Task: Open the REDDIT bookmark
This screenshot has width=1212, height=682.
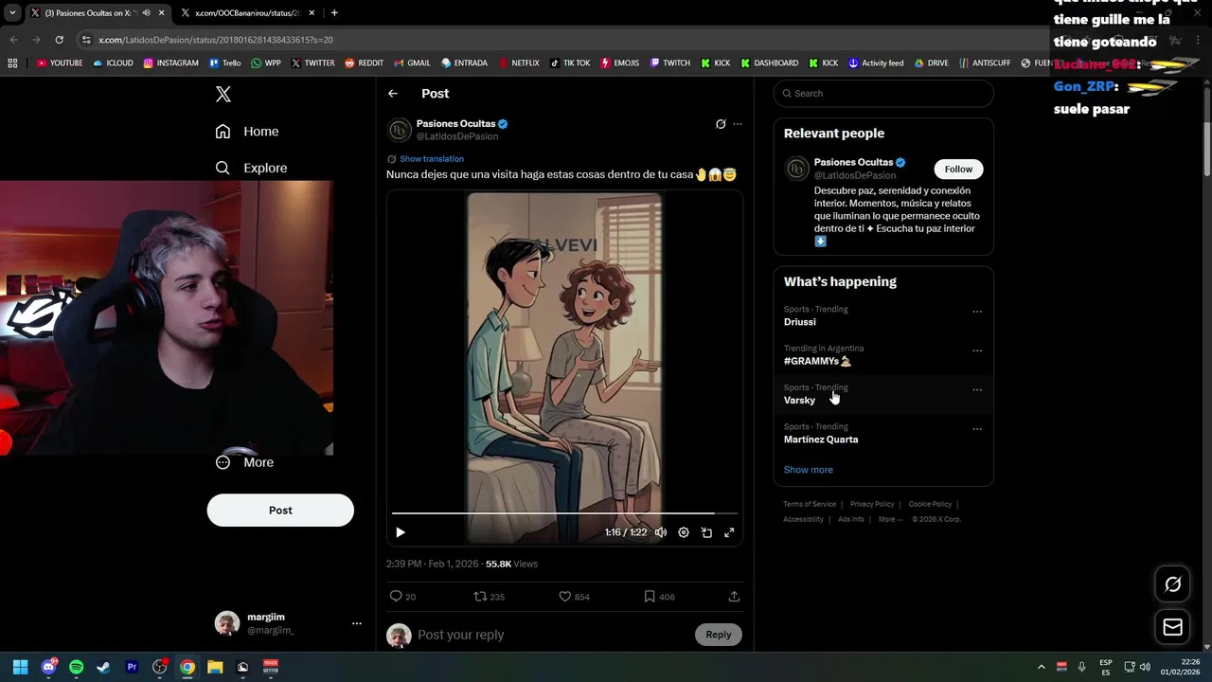Action: tap(365, 63)
